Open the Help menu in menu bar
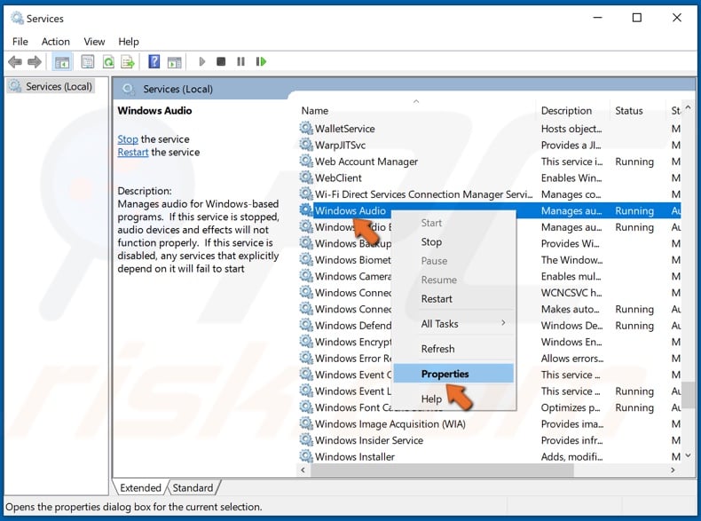This screenshot has height=521, width=701. pos(129,42)
